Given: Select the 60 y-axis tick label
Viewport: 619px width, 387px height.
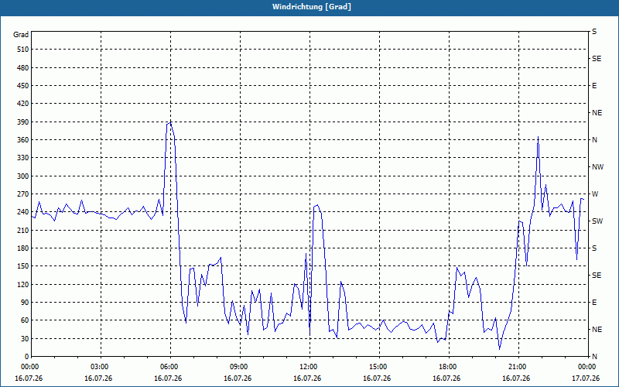Looking at the screenshot, I should pos(25,320).
